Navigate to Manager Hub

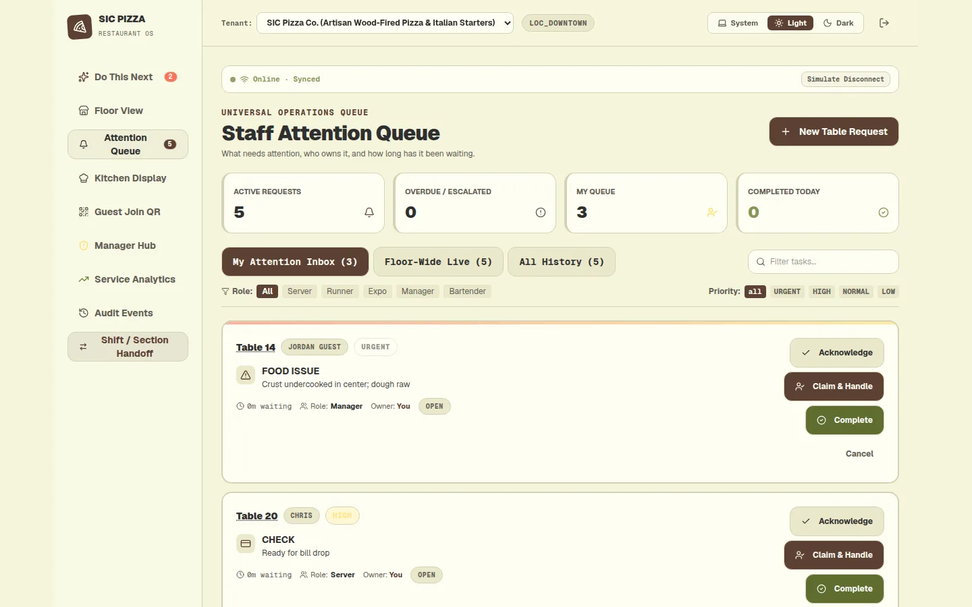coord(128,245)
